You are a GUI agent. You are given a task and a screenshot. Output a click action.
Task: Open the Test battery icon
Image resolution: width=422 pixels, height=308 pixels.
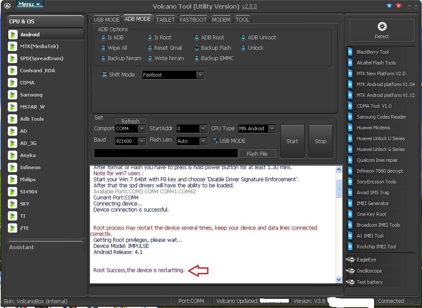pyautogui.click(x=351, y=282)
